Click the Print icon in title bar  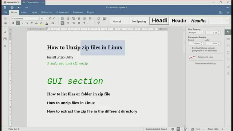[12, 7]
